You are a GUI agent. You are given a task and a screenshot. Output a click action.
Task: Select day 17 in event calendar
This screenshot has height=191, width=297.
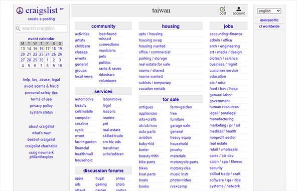48,49
